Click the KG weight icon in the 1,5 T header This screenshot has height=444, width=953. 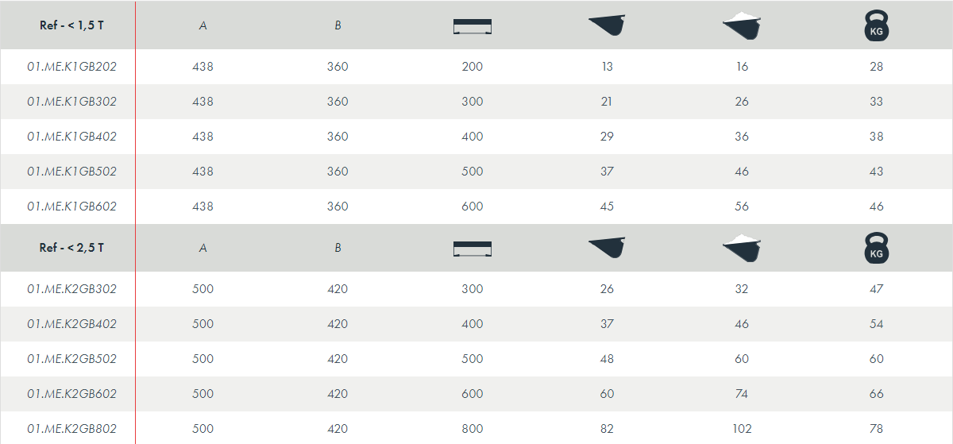click(x=877, y=25)
